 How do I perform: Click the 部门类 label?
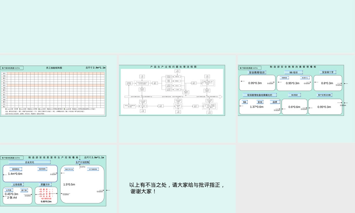coord(24,190)
